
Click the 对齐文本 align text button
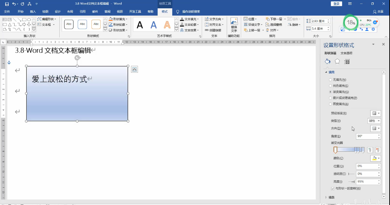[x=214, y=25]
